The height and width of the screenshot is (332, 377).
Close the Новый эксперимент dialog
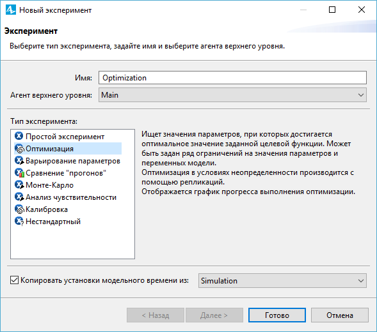tap(362, 10)
